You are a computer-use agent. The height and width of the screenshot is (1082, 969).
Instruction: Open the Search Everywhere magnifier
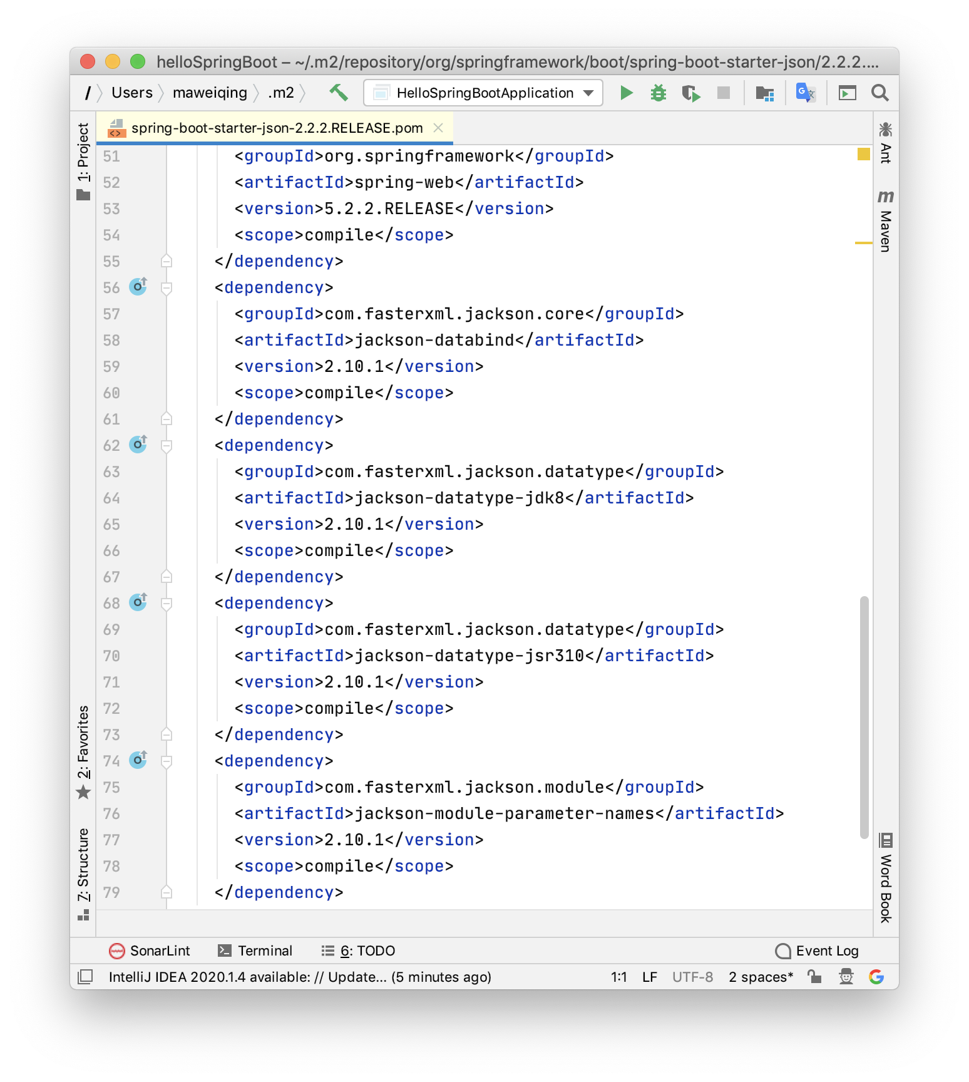point(879,93)
